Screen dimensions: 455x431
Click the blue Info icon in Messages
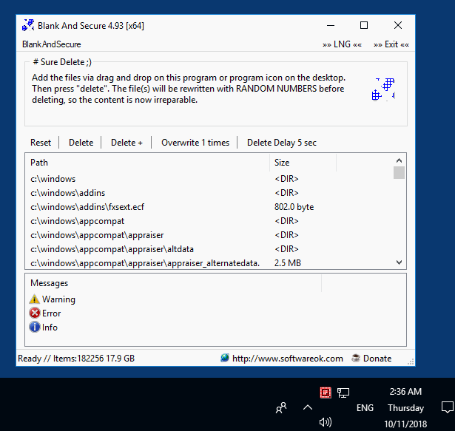coord(34,328)
